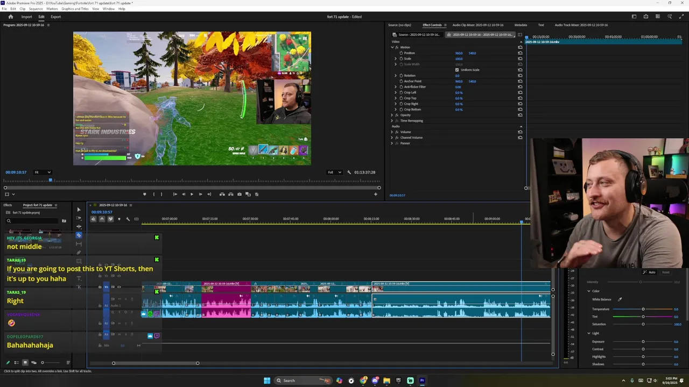Expand the Opacity effect
The width and height of the screenshot is (689, 387).
(392, 115)
